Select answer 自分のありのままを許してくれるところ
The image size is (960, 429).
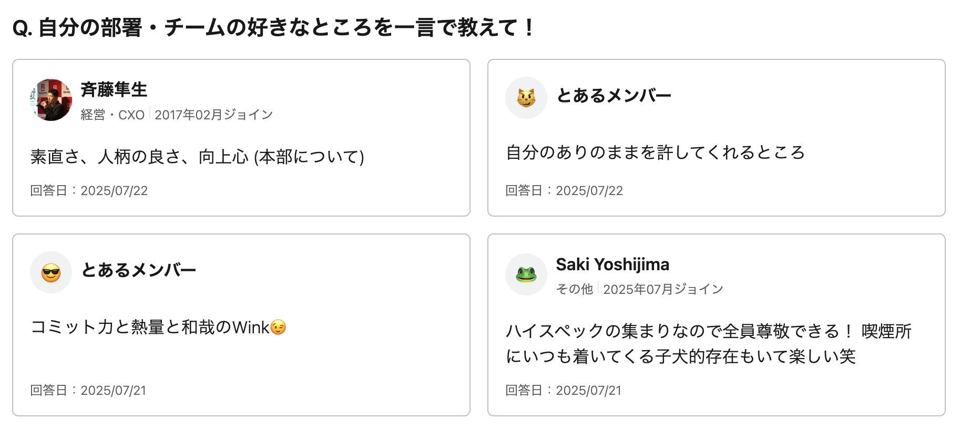coord(655,152)
